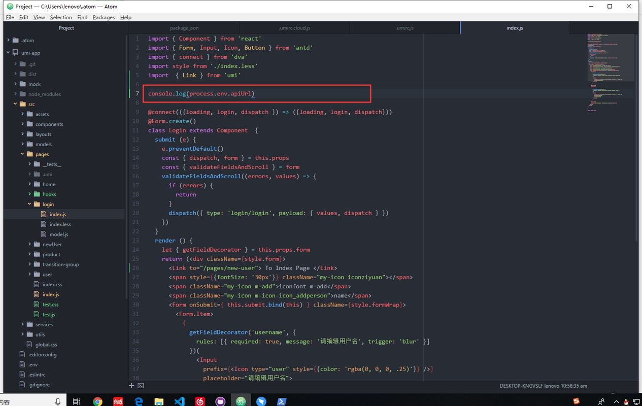
Task: Open the Edit menu
Action: pyautogui.click(x=24, y=17)
